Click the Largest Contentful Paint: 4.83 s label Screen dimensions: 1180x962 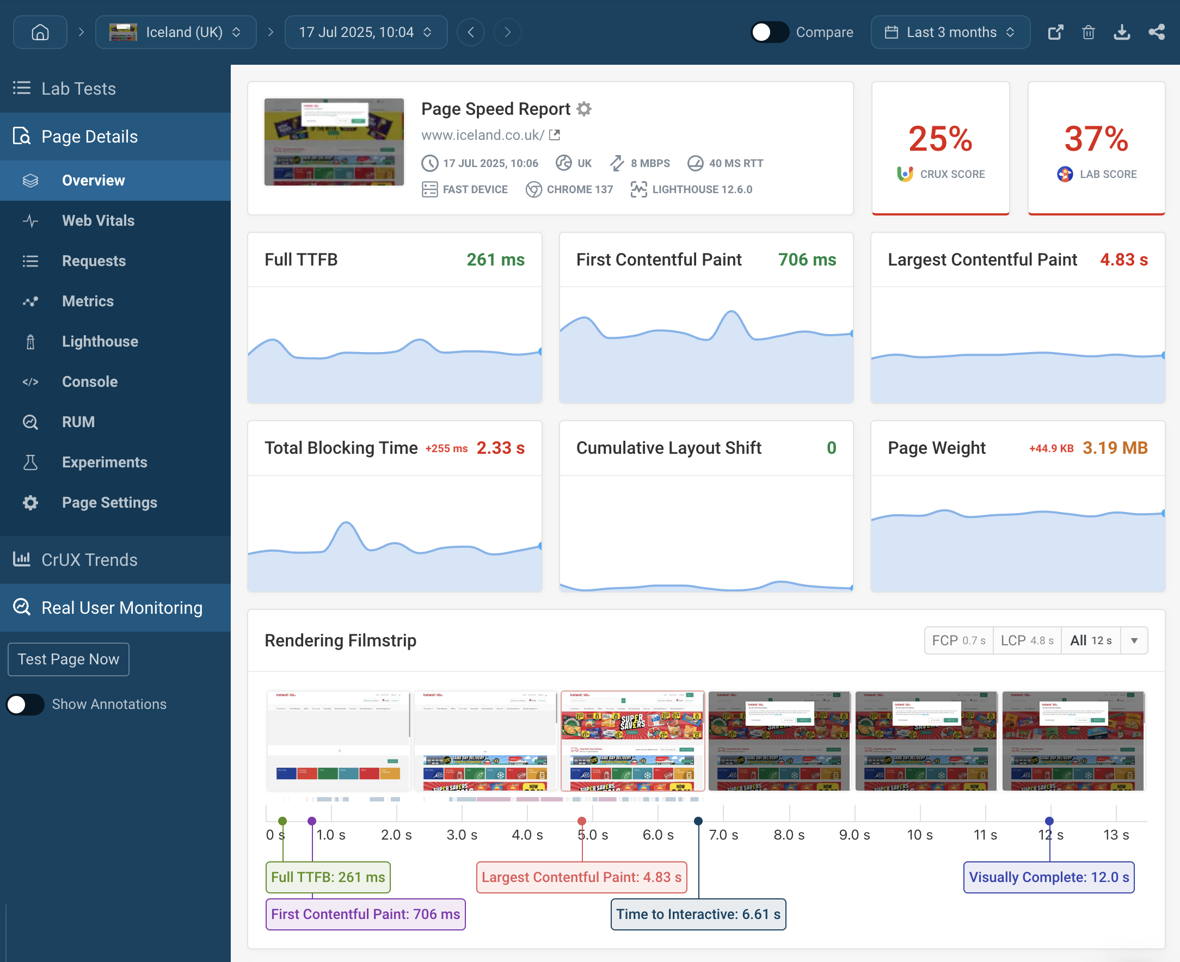pos(581,877)
